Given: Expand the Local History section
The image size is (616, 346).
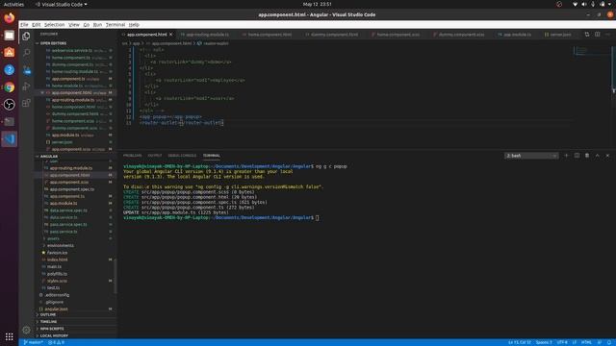Looking at the screenshot, I should 54,335.
